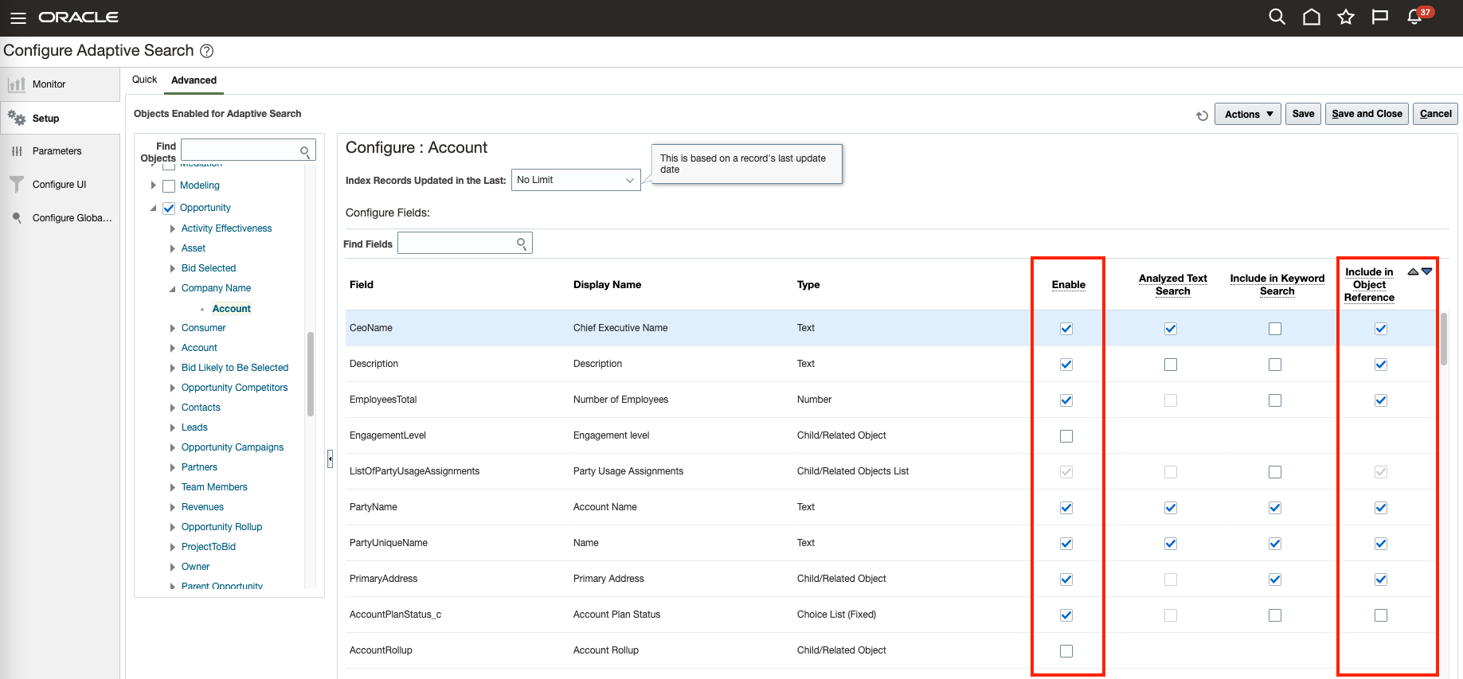Open notifications bell with 37 badge
1463x679 pixels.
pos(1415,17)
